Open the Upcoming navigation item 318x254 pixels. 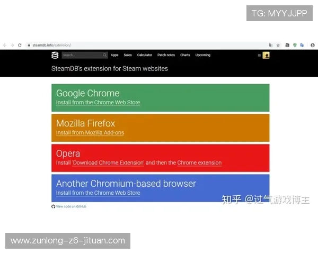202,55
